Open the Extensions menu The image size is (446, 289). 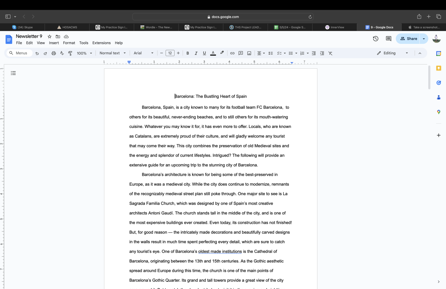tap(101, 43)
